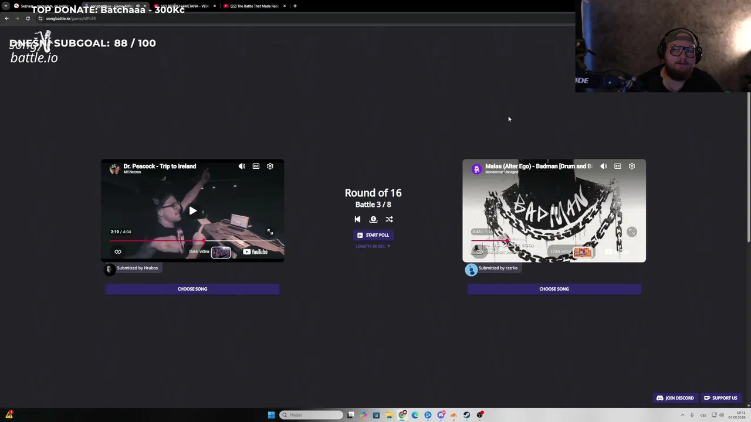The width and height of the screenshot is (751, 422).
Task: Click the Battle 3 / 8 label
Action: tap(373, 205)
